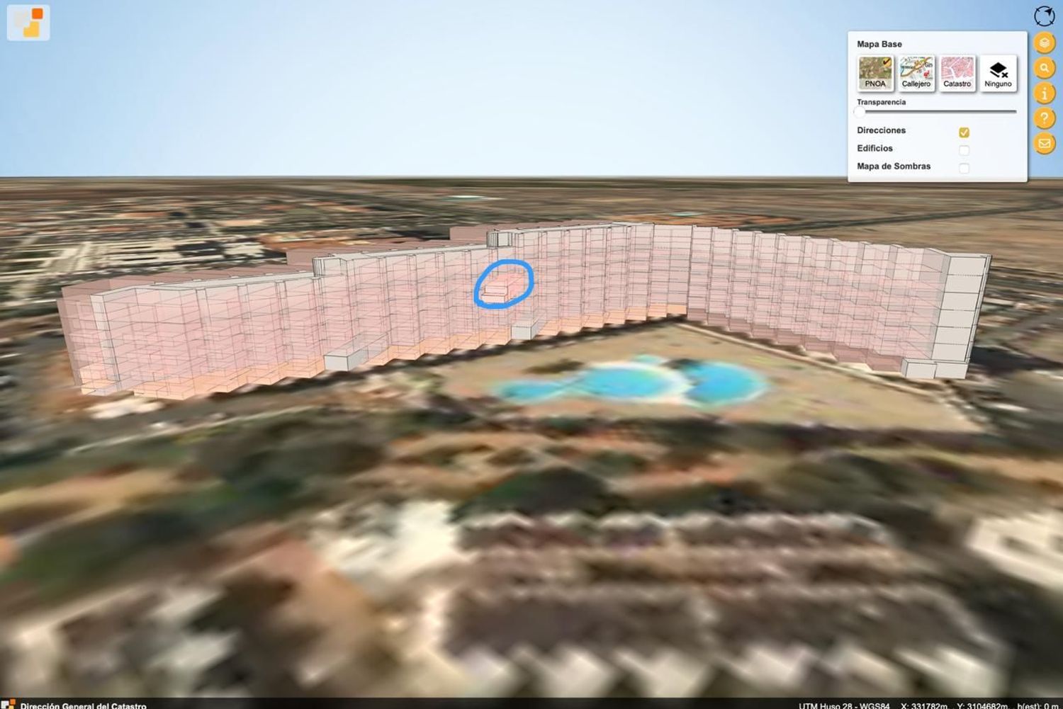Click the blue swimming pool on the map
This screenshot has width=1063, height=709.
coord(631,382)
